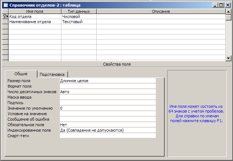Click the 'Обязательное поле' property label
233x161 pixels.
tap(26, 125)
